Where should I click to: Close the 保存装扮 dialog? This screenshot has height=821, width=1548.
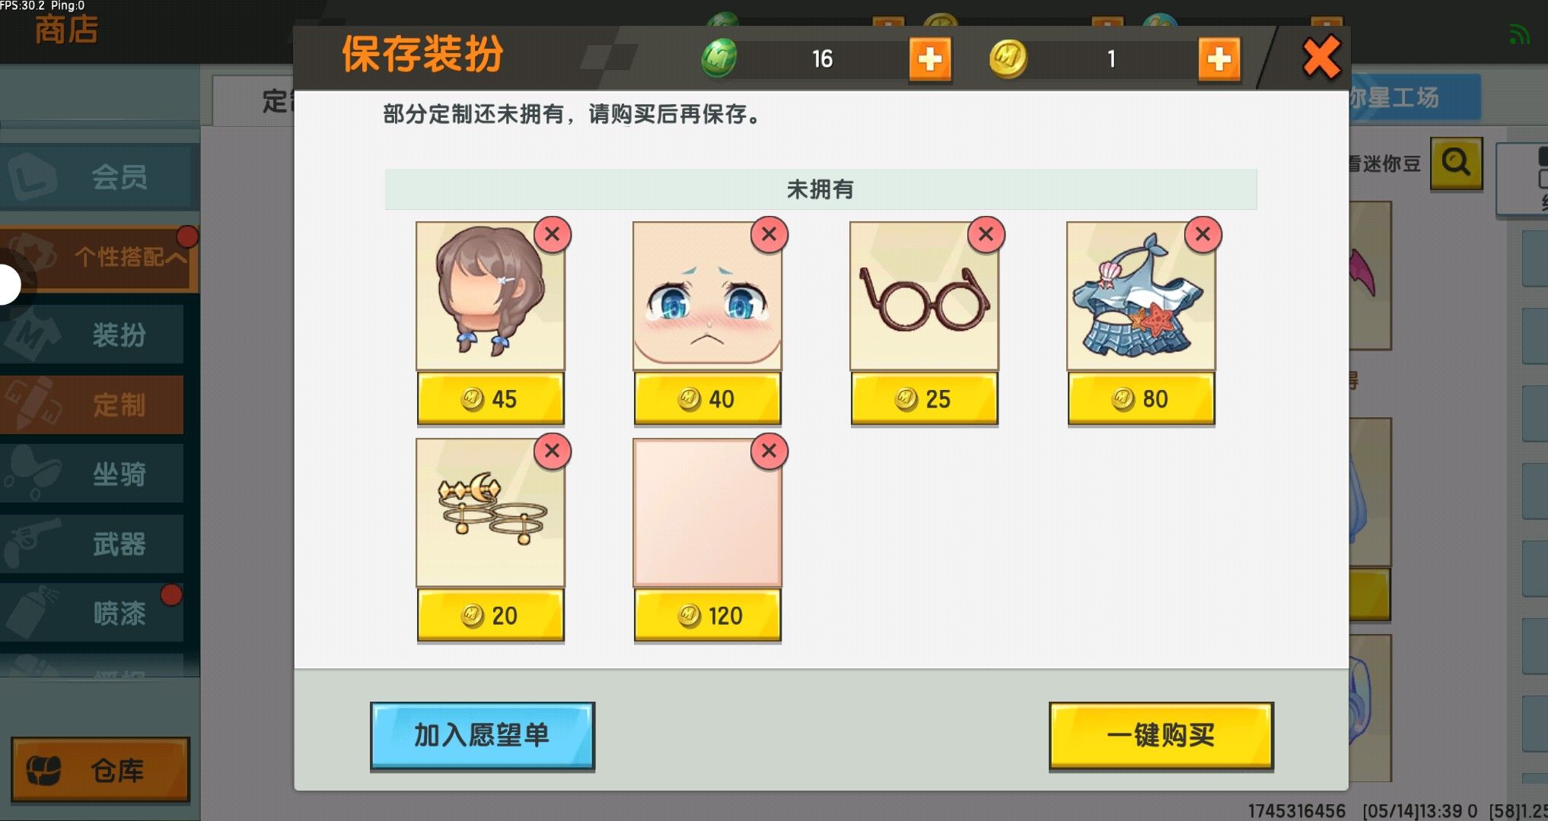click(x=1321, y=58)
